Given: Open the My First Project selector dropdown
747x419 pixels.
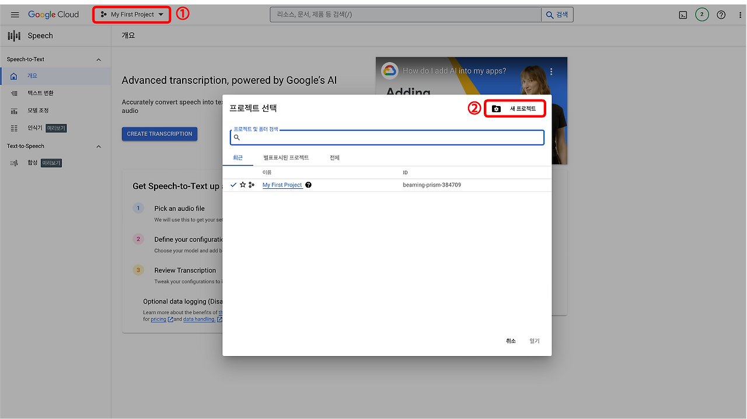Looking at the screenshot, I should point(131,14).
